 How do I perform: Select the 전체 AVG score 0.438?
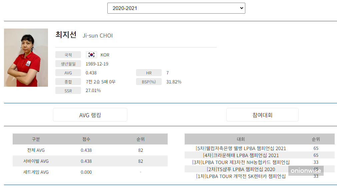[x=86, y=150]
